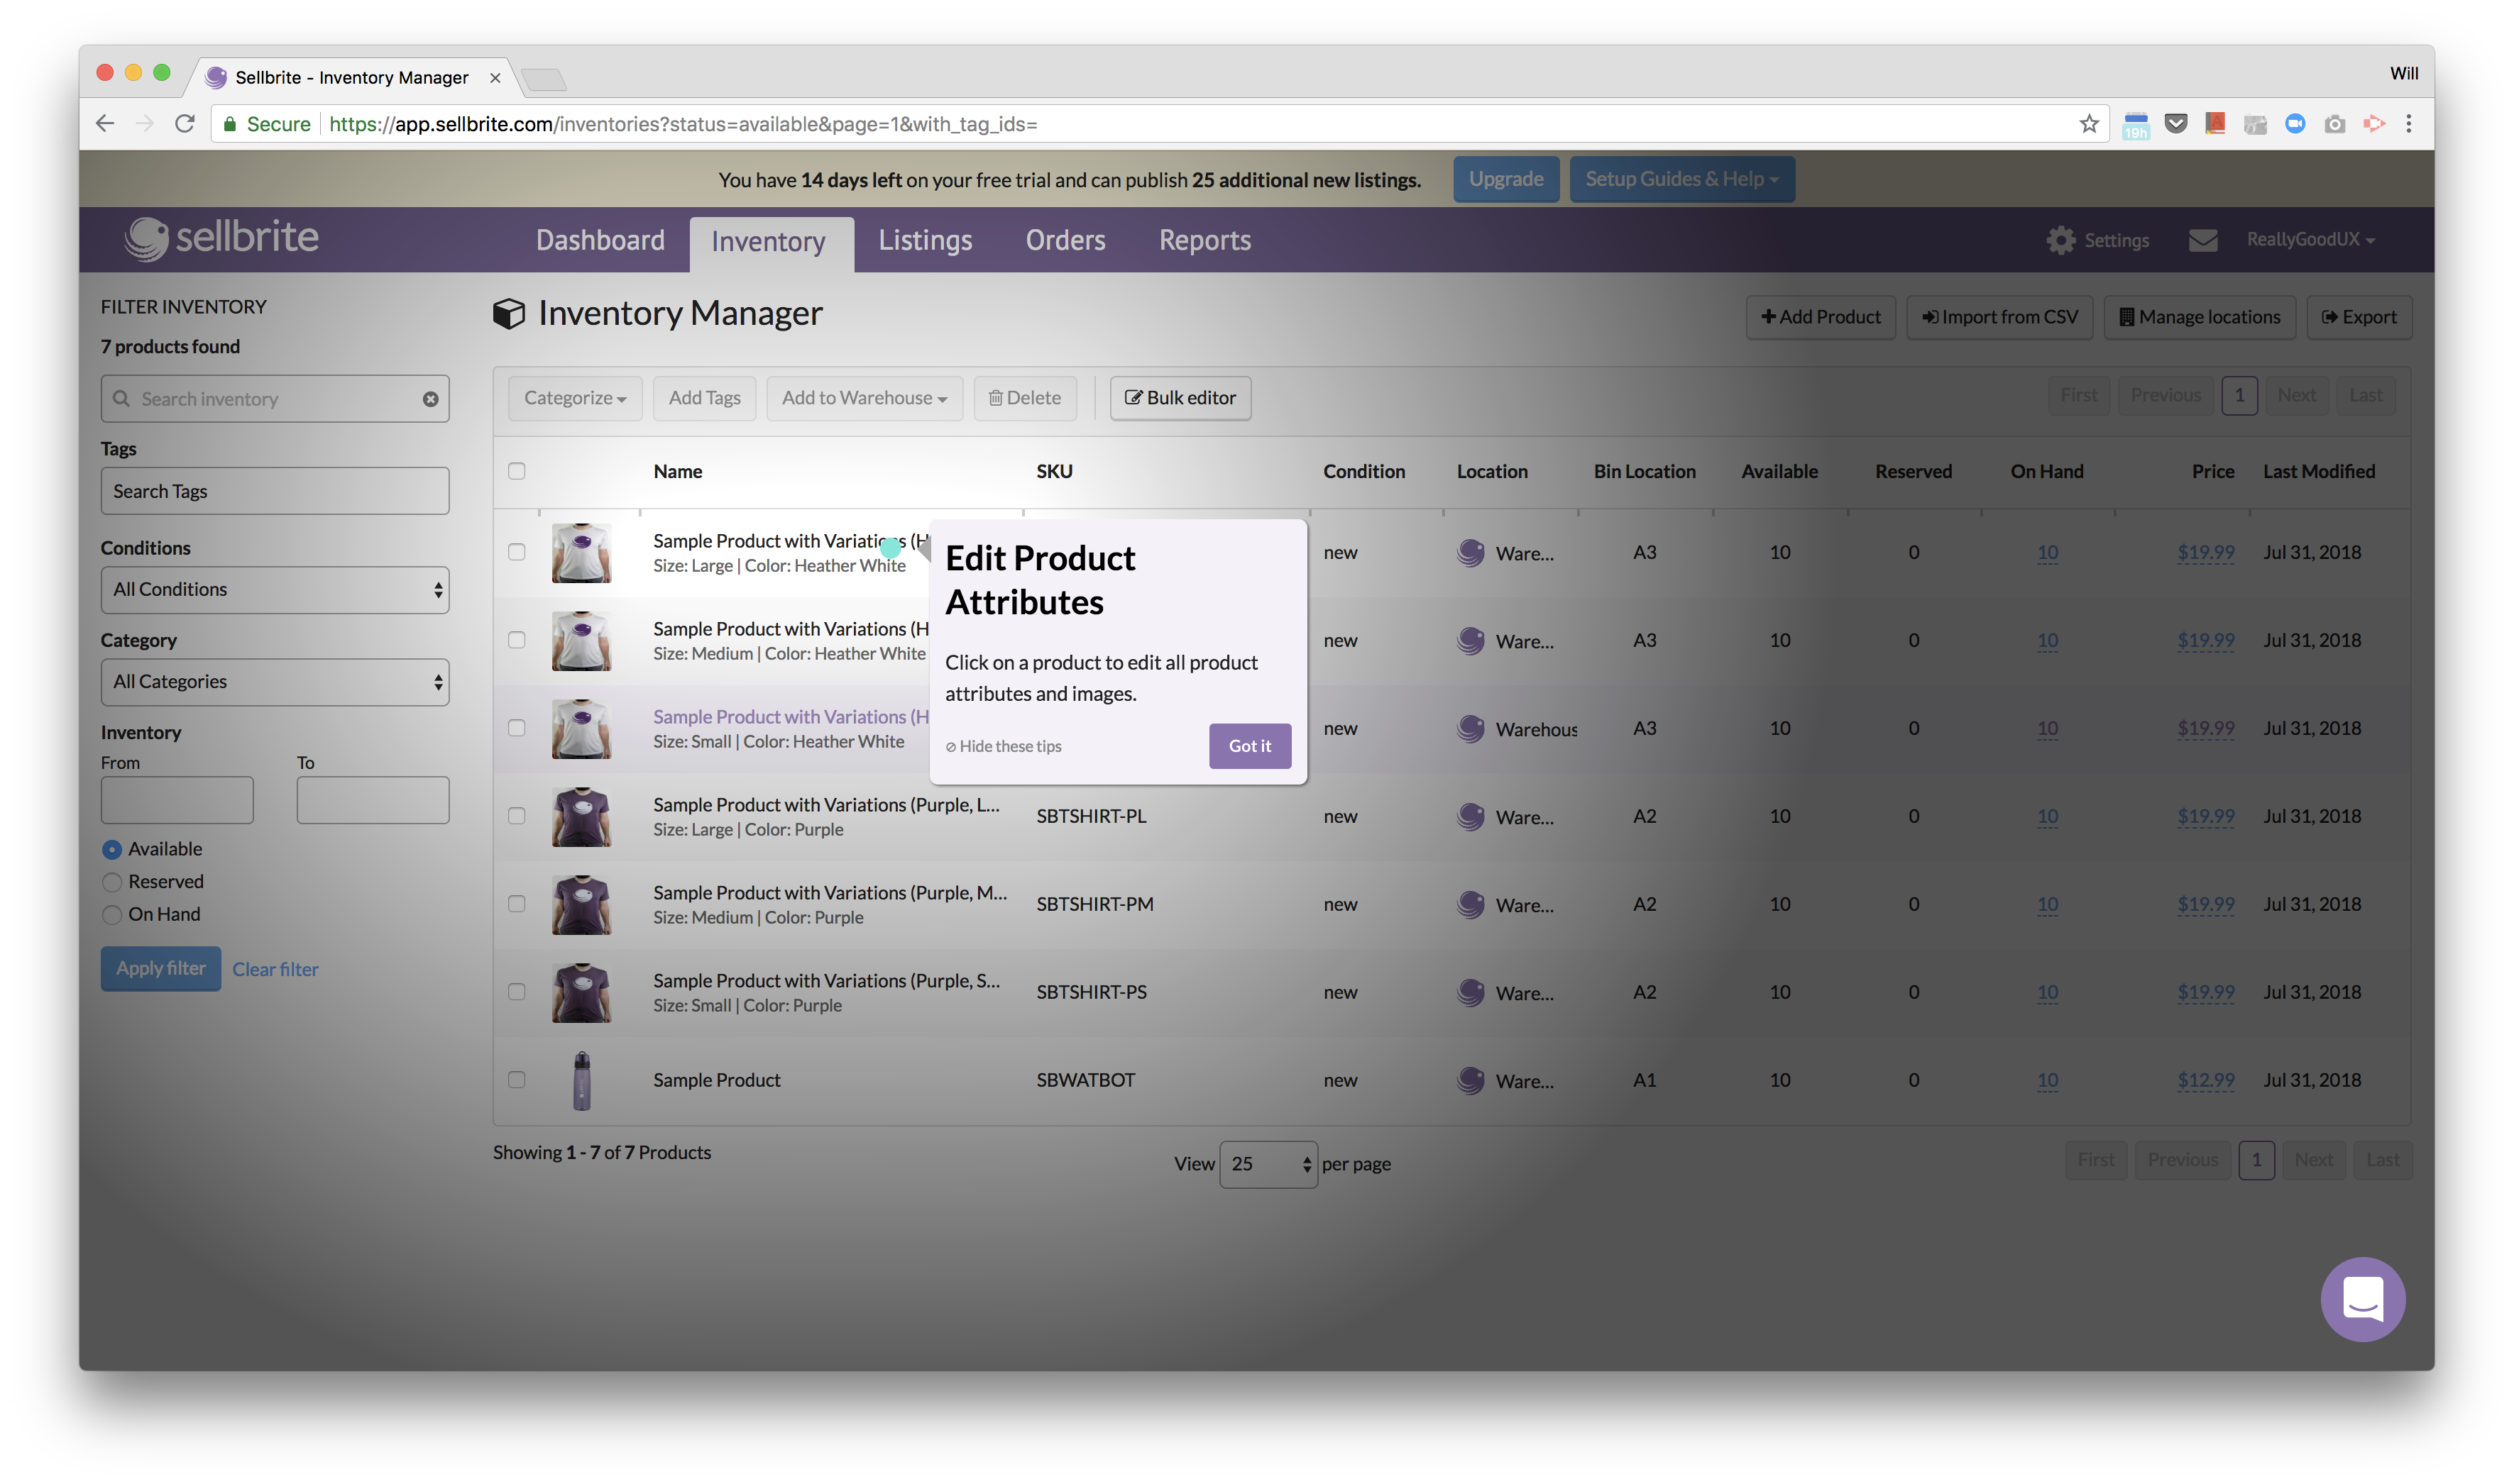Click warehouse icon in SBTSHIRT-PL row
2514x1484 pixels.
click(x=1470, y=816)
